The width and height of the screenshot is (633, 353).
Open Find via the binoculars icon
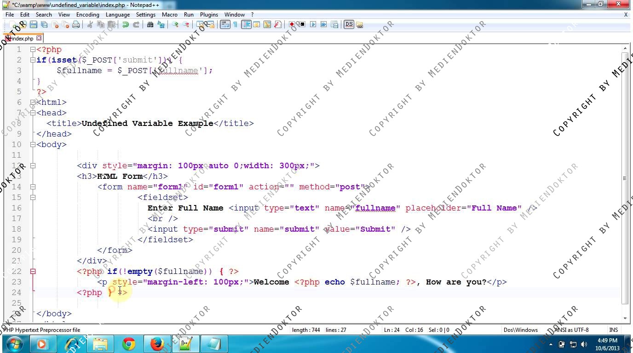150,25
